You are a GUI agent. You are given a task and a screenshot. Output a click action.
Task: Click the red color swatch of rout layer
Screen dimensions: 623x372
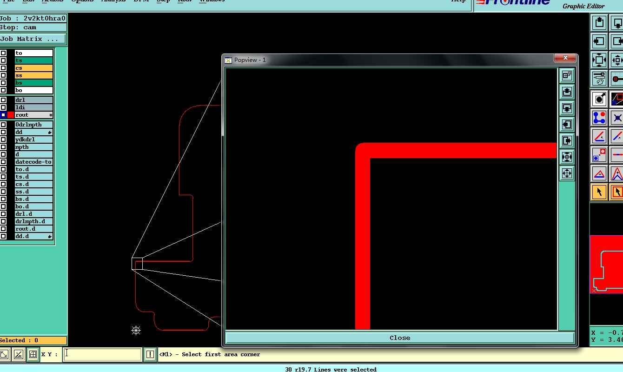[x=11, y=115]
